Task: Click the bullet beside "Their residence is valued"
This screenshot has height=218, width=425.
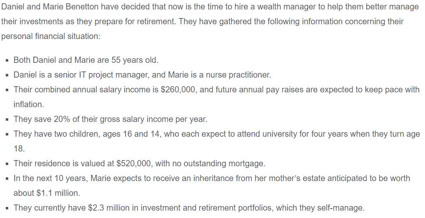Action: coord(7,164)
